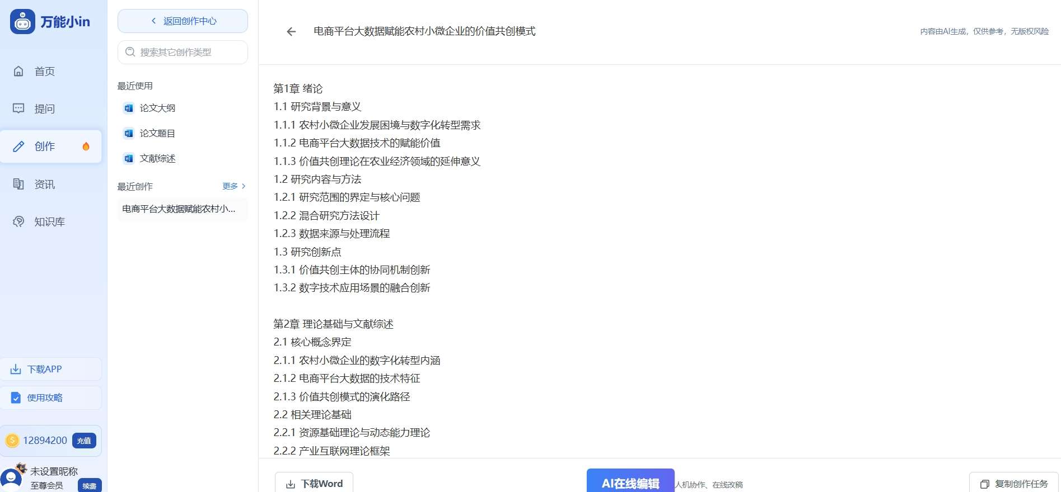
Task: Click the 下载APP download icon
Action: [x=16, y=369]
